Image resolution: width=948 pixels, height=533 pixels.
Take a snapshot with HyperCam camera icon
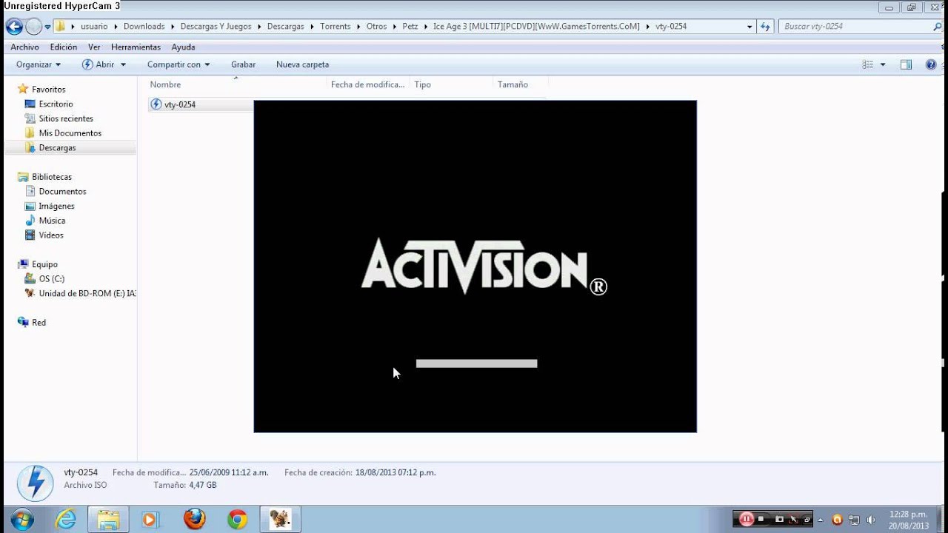(779, 519)
